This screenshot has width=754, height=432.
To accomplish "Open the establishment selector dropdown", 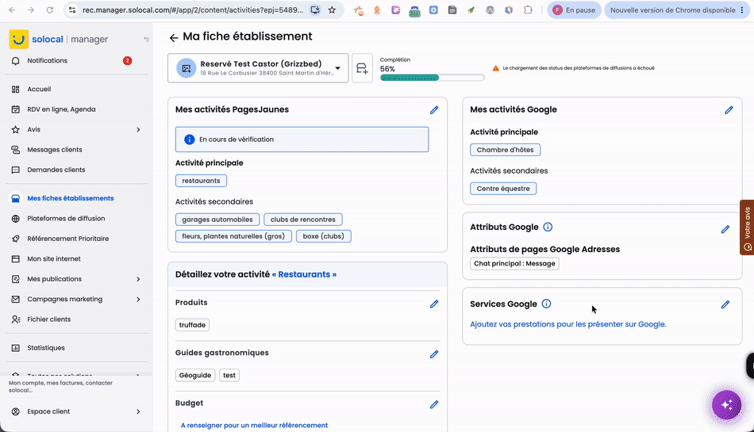I will coord(258,68).
